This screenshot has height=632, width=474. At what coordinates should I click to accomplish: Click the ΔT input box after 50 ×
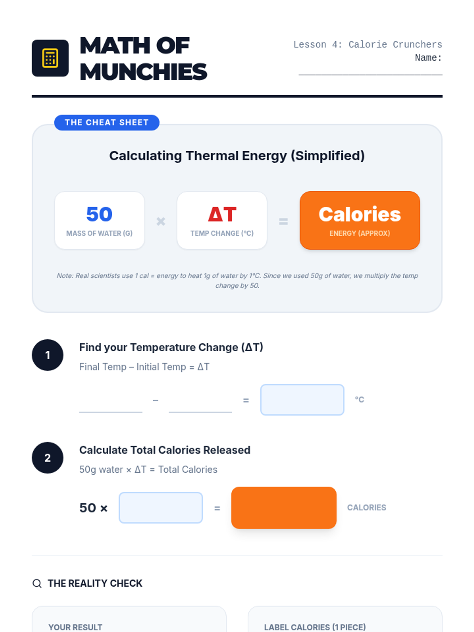click(x=161, y=508)
